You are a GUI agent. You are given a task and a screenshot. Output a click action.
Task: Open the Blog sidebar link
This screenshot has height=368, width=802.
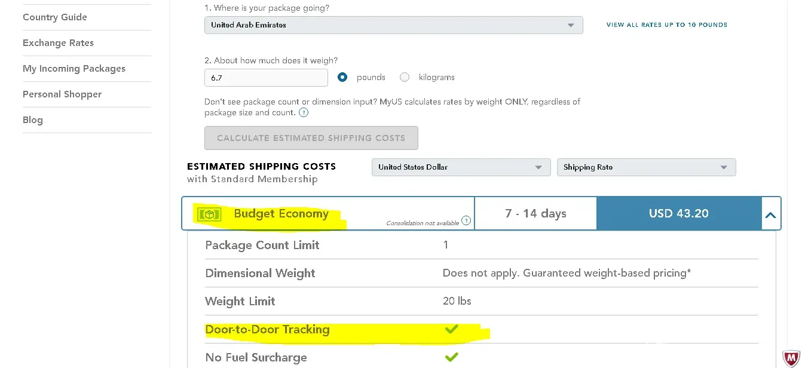pos(33,120)
